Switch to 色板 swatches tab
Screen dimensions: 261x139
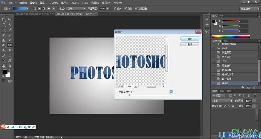point(221,16)
